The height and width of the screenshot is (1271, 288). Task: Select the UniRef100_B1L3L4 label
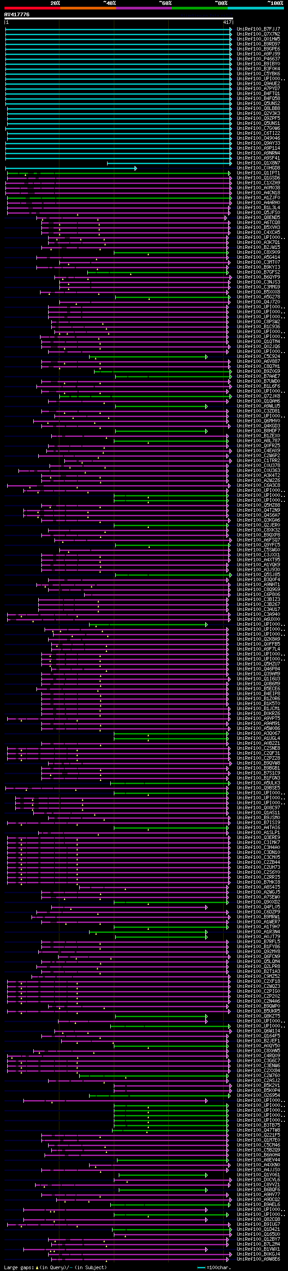[x=258, y=207]
